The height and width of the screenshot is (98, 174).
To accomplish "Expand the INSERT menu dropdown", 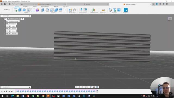I will (x=114, y=13).
